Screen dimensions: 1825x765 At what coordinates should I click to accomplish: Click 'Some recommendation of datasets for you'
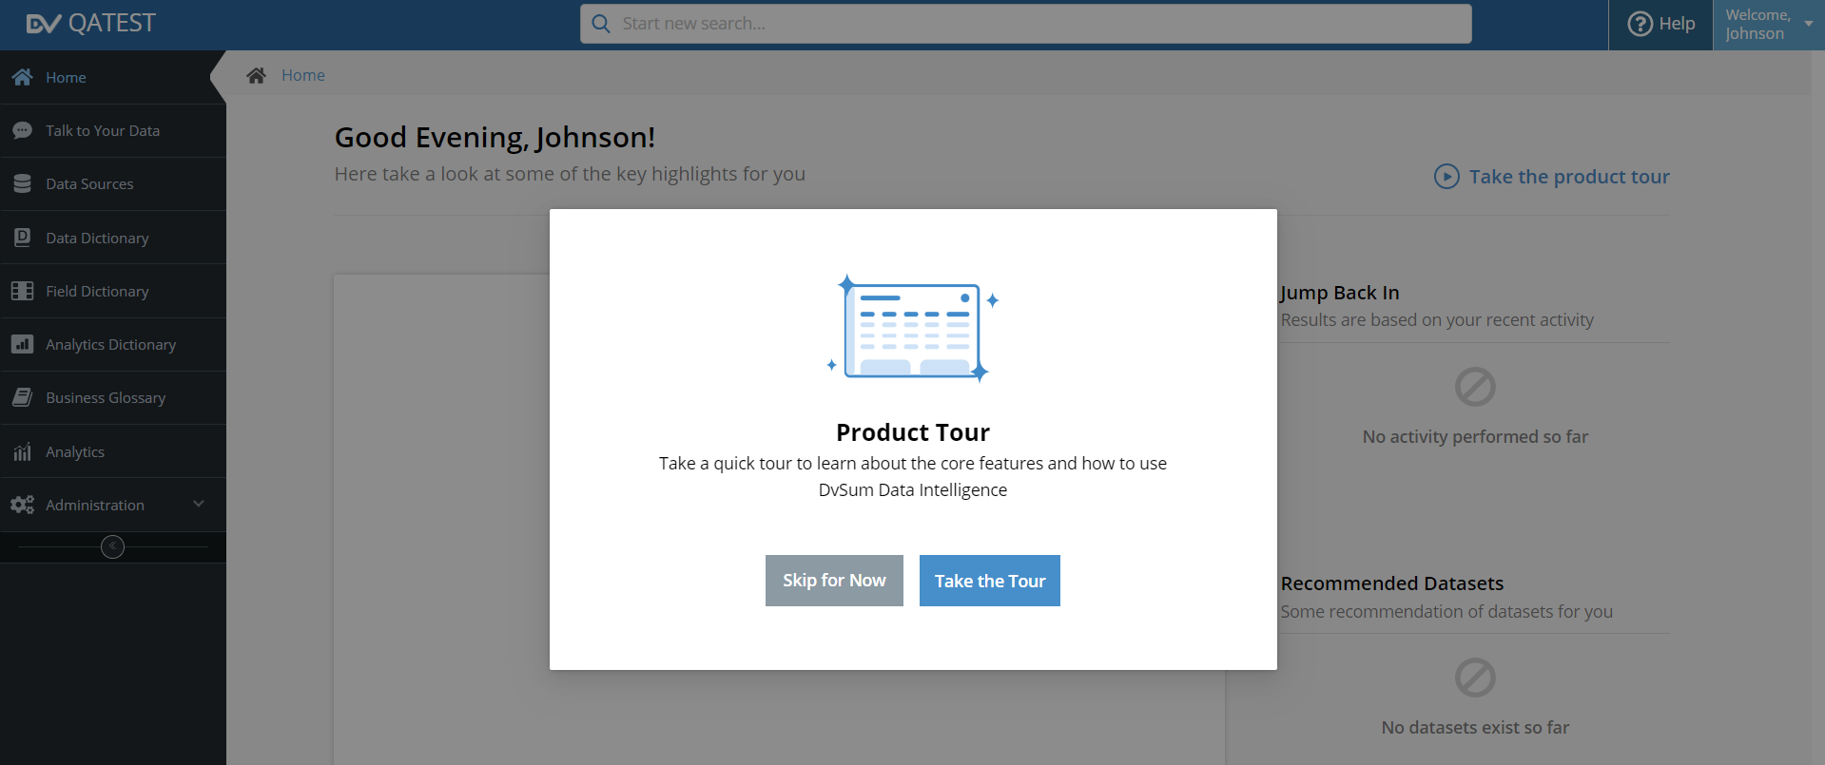(x=1446, y=612)
